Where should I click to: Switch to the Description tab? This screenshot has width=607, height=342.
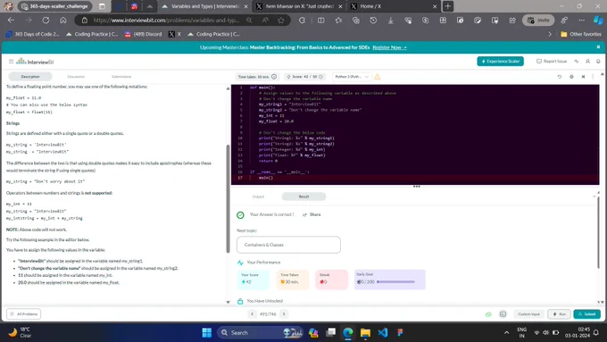30,77
